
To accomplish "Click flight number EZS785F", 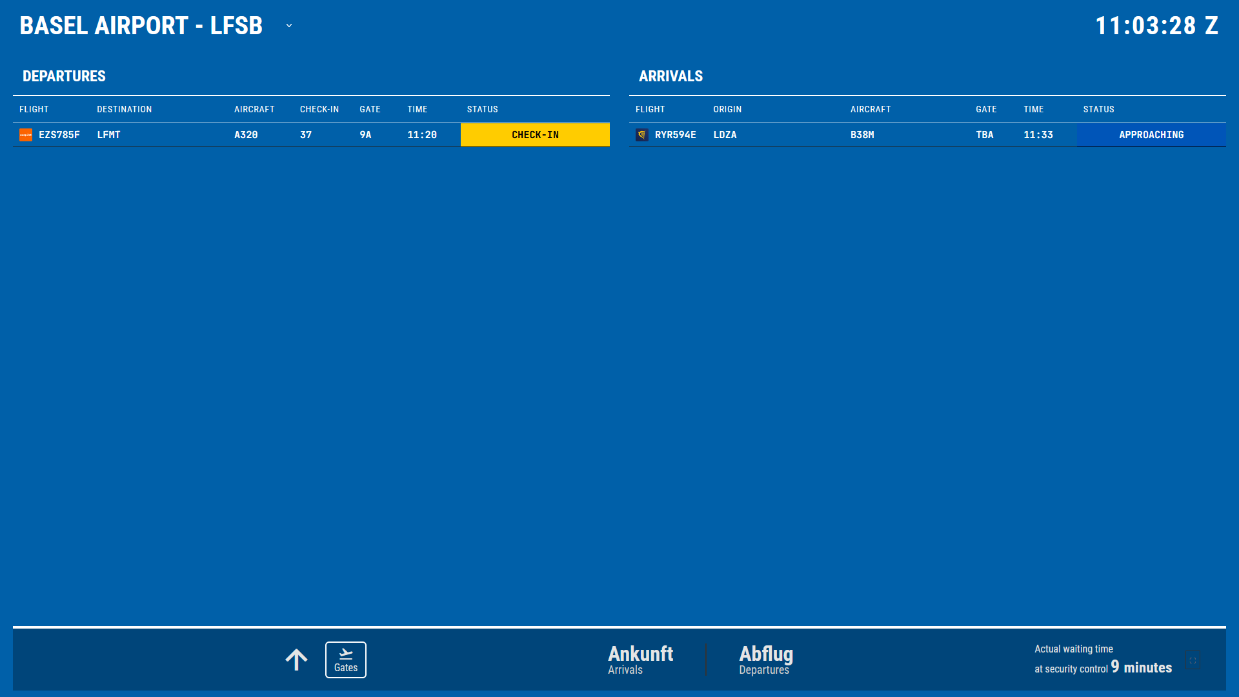I will [59, 135].
